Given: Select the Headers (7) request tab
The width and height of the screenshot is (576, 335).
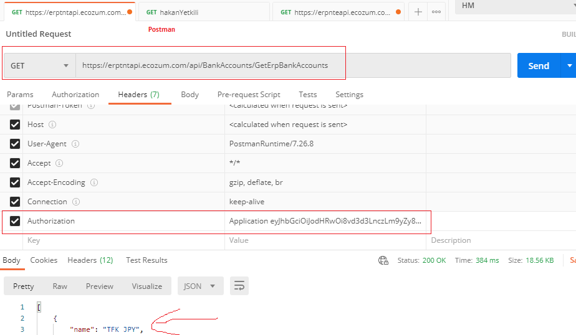Looking at the screenshot, I should coord(139,95).
